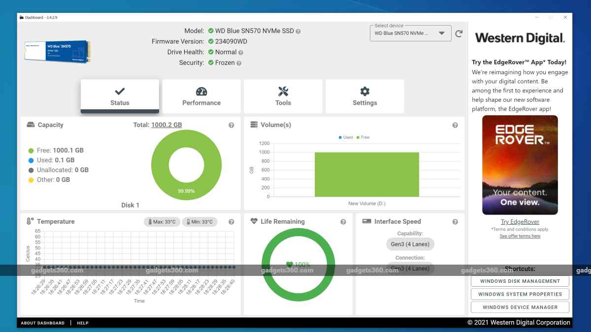
Task: Click the Min: 33°C temperature badge
Action: (199, 222)
